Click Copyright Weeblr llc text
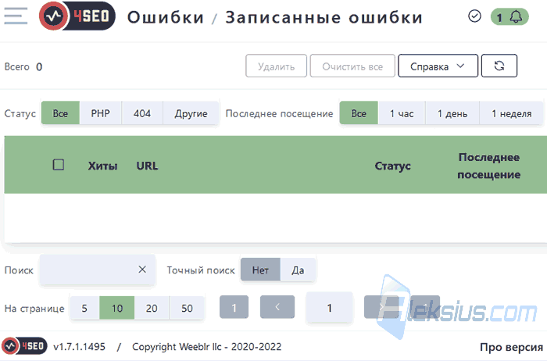Viewport: 547px width, 361px height. coord(206,347)
